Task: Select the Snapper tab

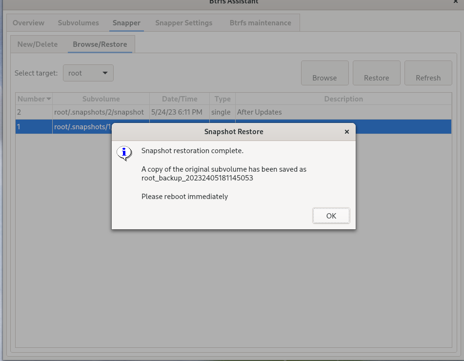Action: tap(127, 23)
